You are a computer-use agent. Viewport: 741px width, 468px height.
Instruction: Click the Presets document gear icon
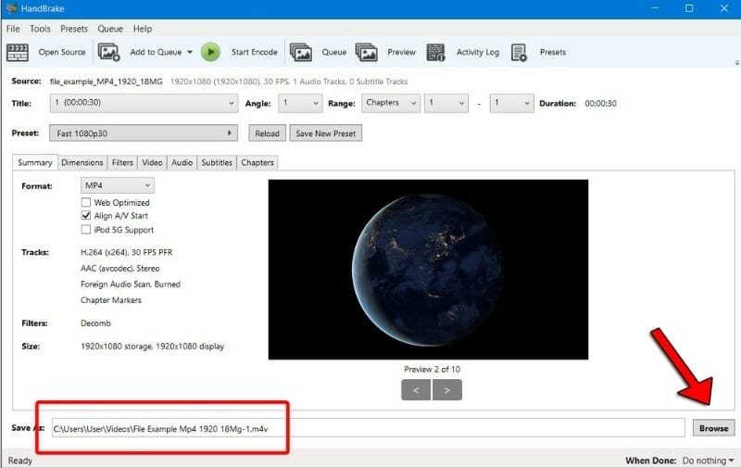[519, 52]
